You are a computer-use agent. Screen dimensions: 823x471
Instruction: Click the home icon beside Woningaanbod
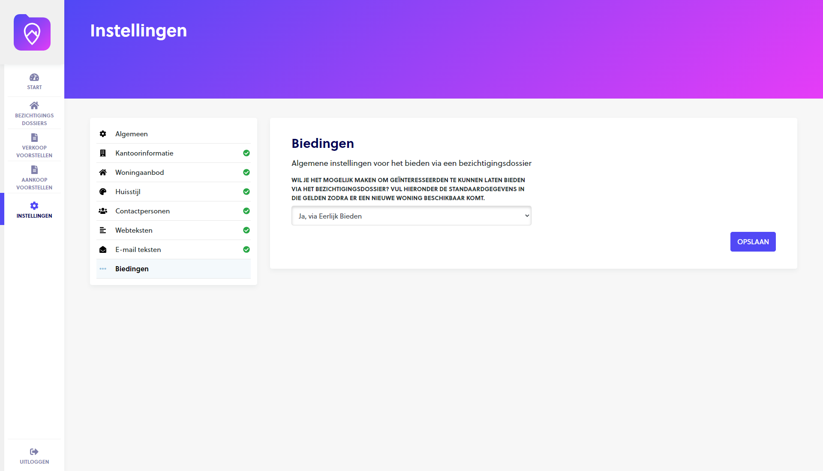click(103, 172)
